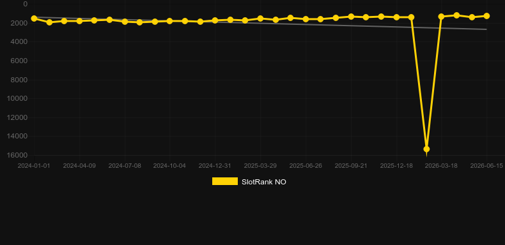
Task: Click the x-axis label 2025-12-18
Action: [396, 166]
